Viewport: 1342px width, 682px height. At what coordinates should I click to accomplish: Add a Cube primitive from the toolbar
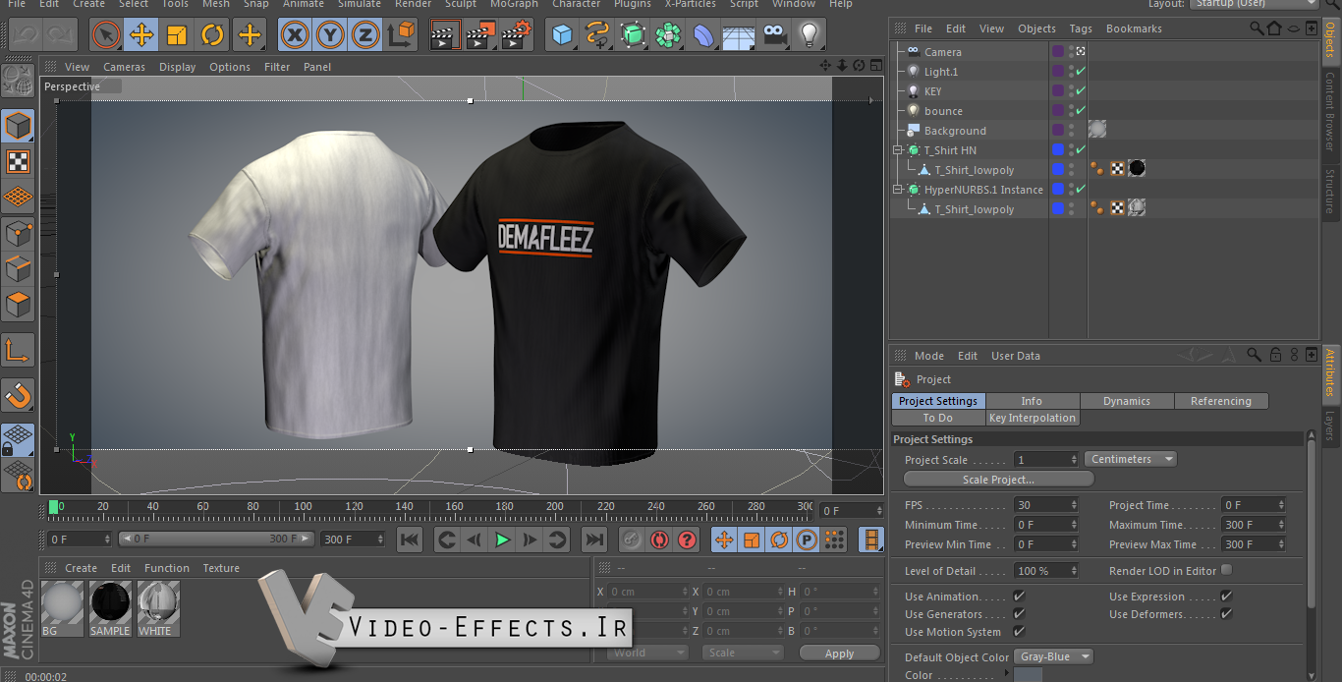coord(562,36)
